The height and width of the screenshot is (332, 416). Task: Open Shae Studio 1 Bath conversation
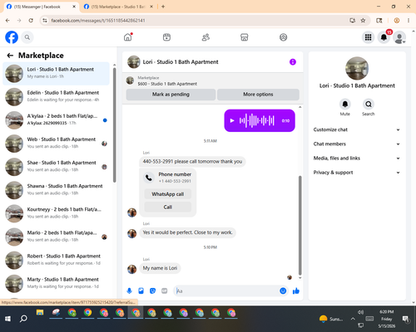click(x=56, y=167)
